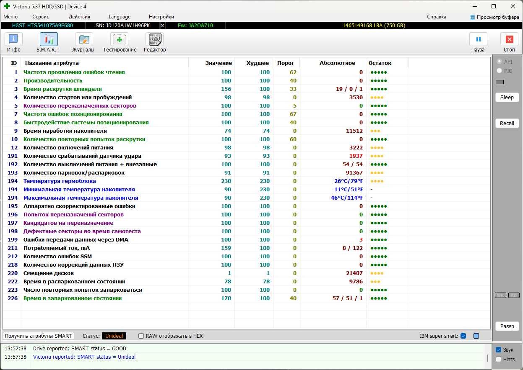Image resolution: width=523 pixels, height=370 pixels.
Task: Open the Инфо toolbar icon
Action: click(x=13, y=39)
